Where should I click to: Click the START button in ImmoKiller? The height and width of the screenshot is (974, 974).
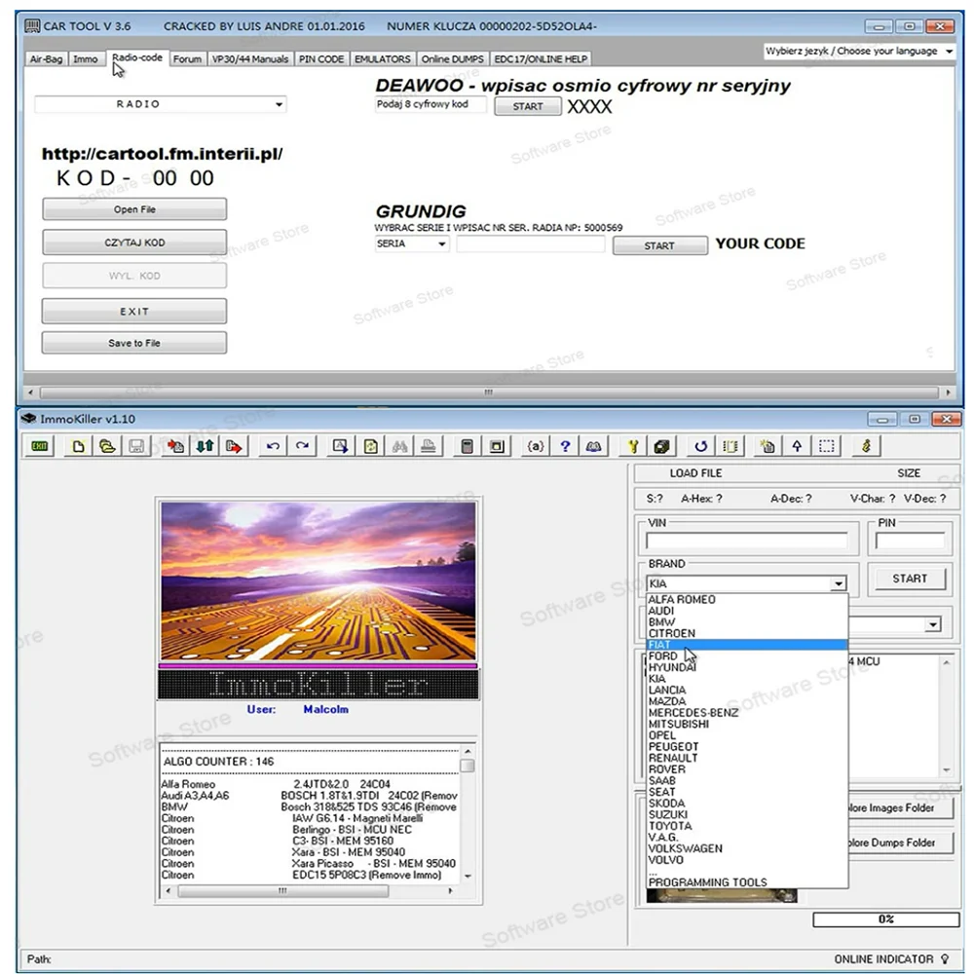pos(910,579)
